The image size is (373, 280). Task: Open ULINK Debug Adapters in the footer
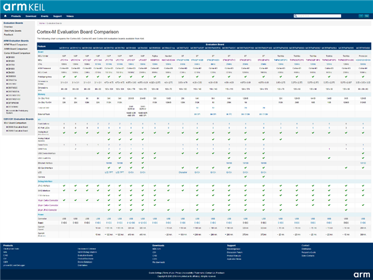pos(87,252)
